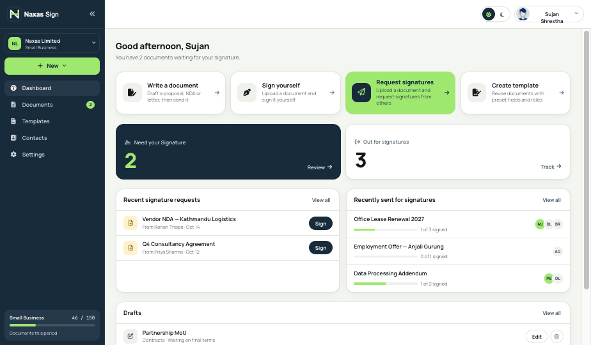591x345 pixels.
Task: Sign the Q4 Consultancy Agreement
Action: [320, 248]
